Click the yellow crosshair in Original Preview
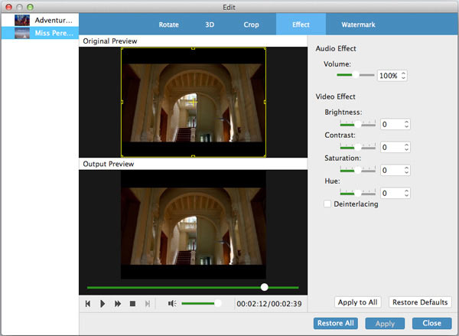 [x=194, y=102]
